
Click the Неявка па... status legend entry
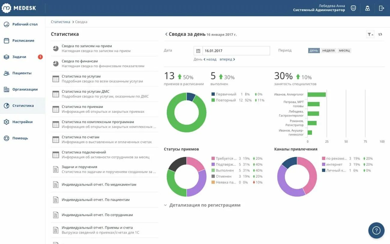pyautogui.click(x=237, y=182)
